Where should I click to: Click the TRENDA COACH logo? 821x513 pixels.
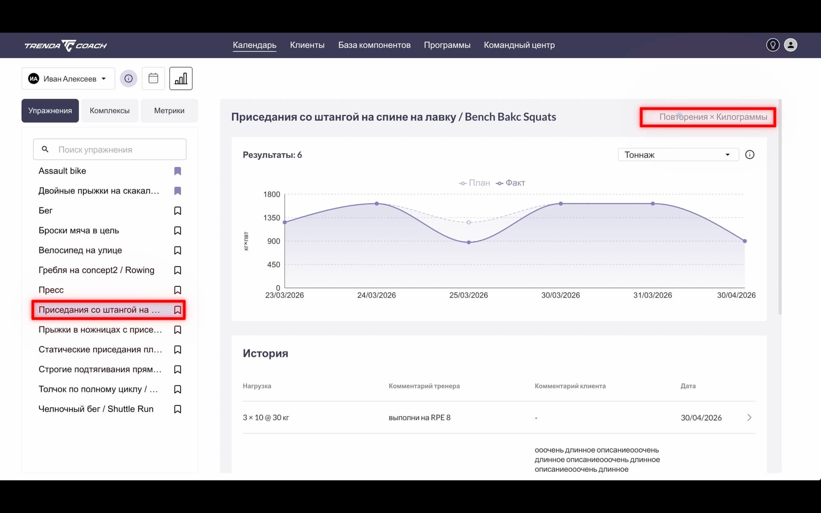65,45
